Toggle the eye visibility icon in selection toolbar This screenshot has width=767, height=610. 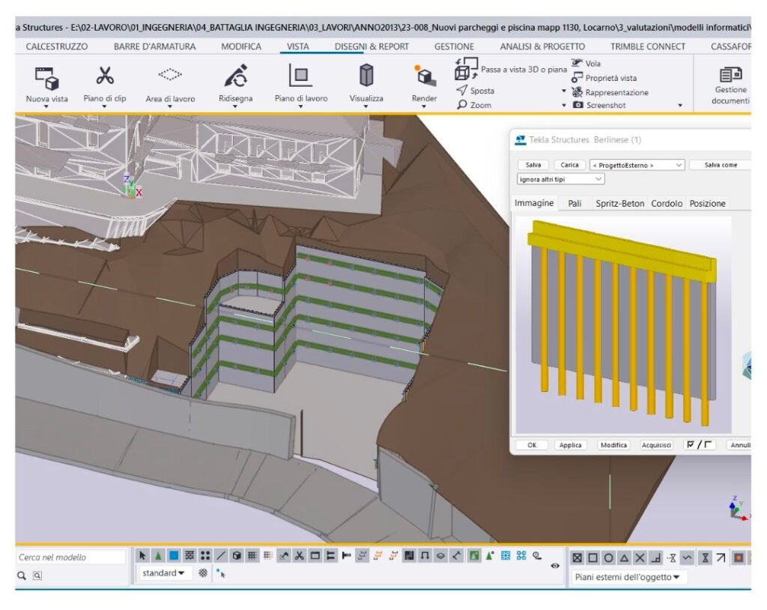pyautogui.click(x=555, y=566)
